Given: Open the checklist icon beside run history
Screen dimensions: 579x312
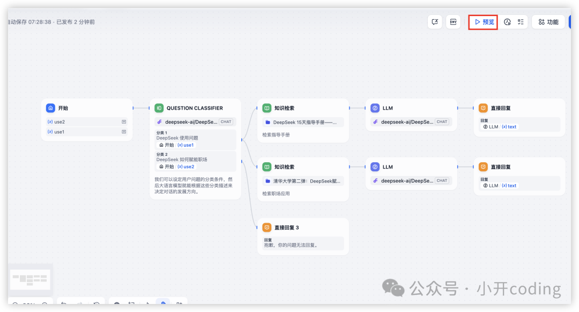Looking at the screenshot, I should [521, 22].
